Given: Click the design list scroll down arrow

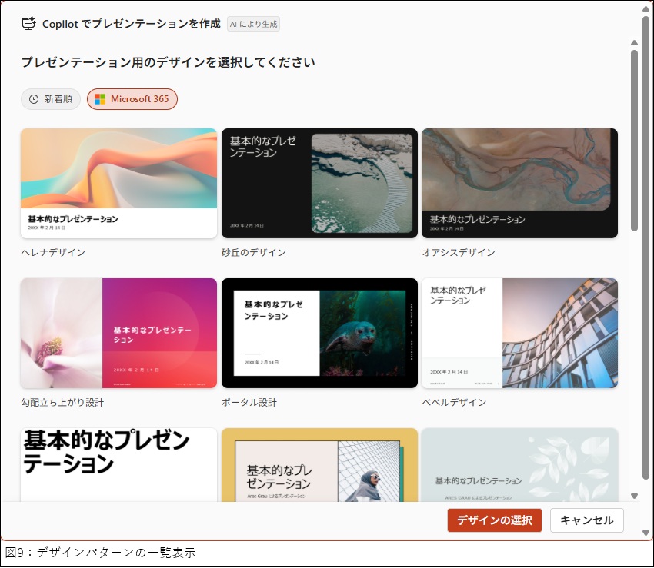Looking at the screenshot, I should pos(634,496).
